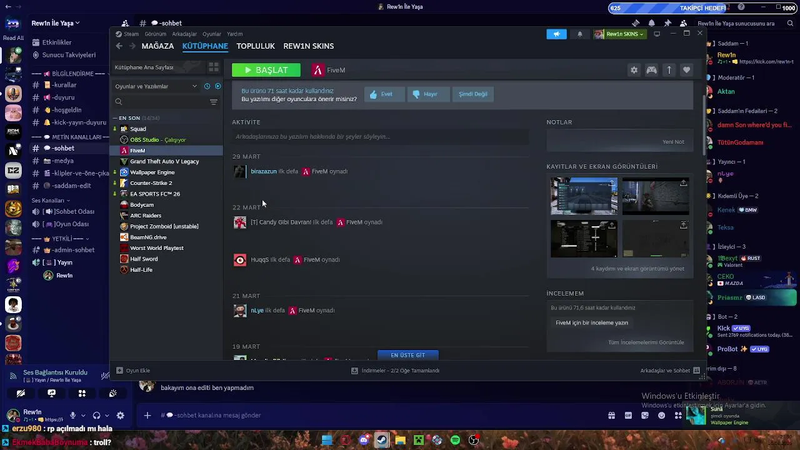Toggle Discord member list icon
This screenshot has height=450, width=800.
coord(683,23)
